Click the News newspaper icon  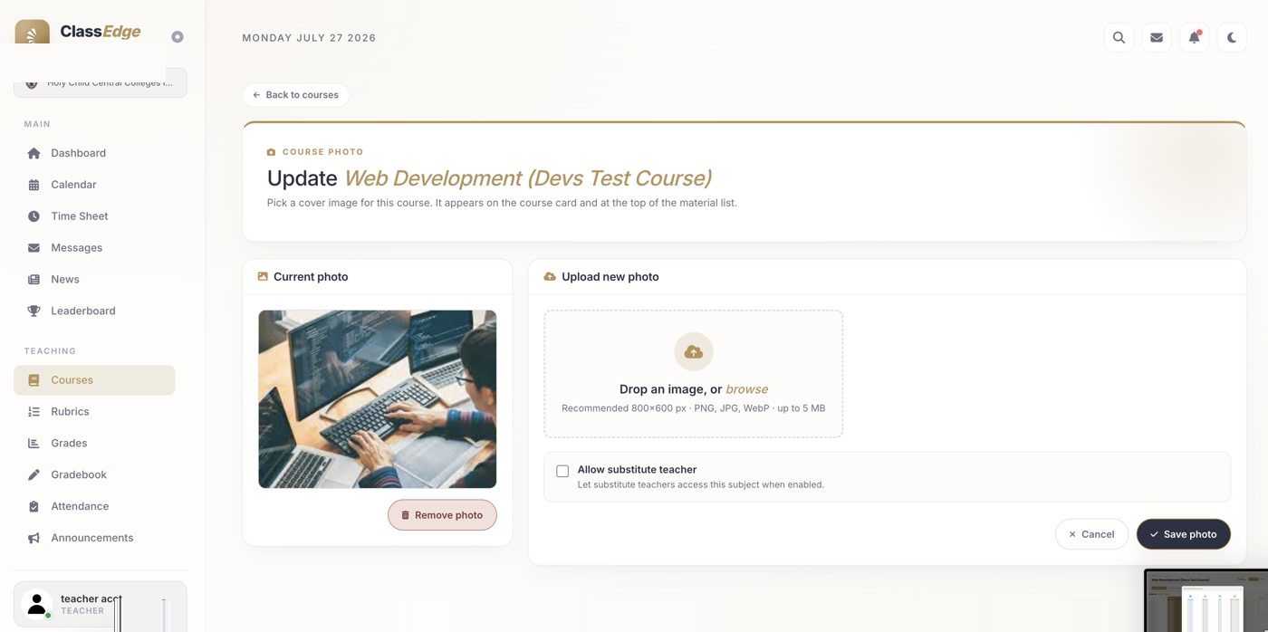tap(34, 280)
